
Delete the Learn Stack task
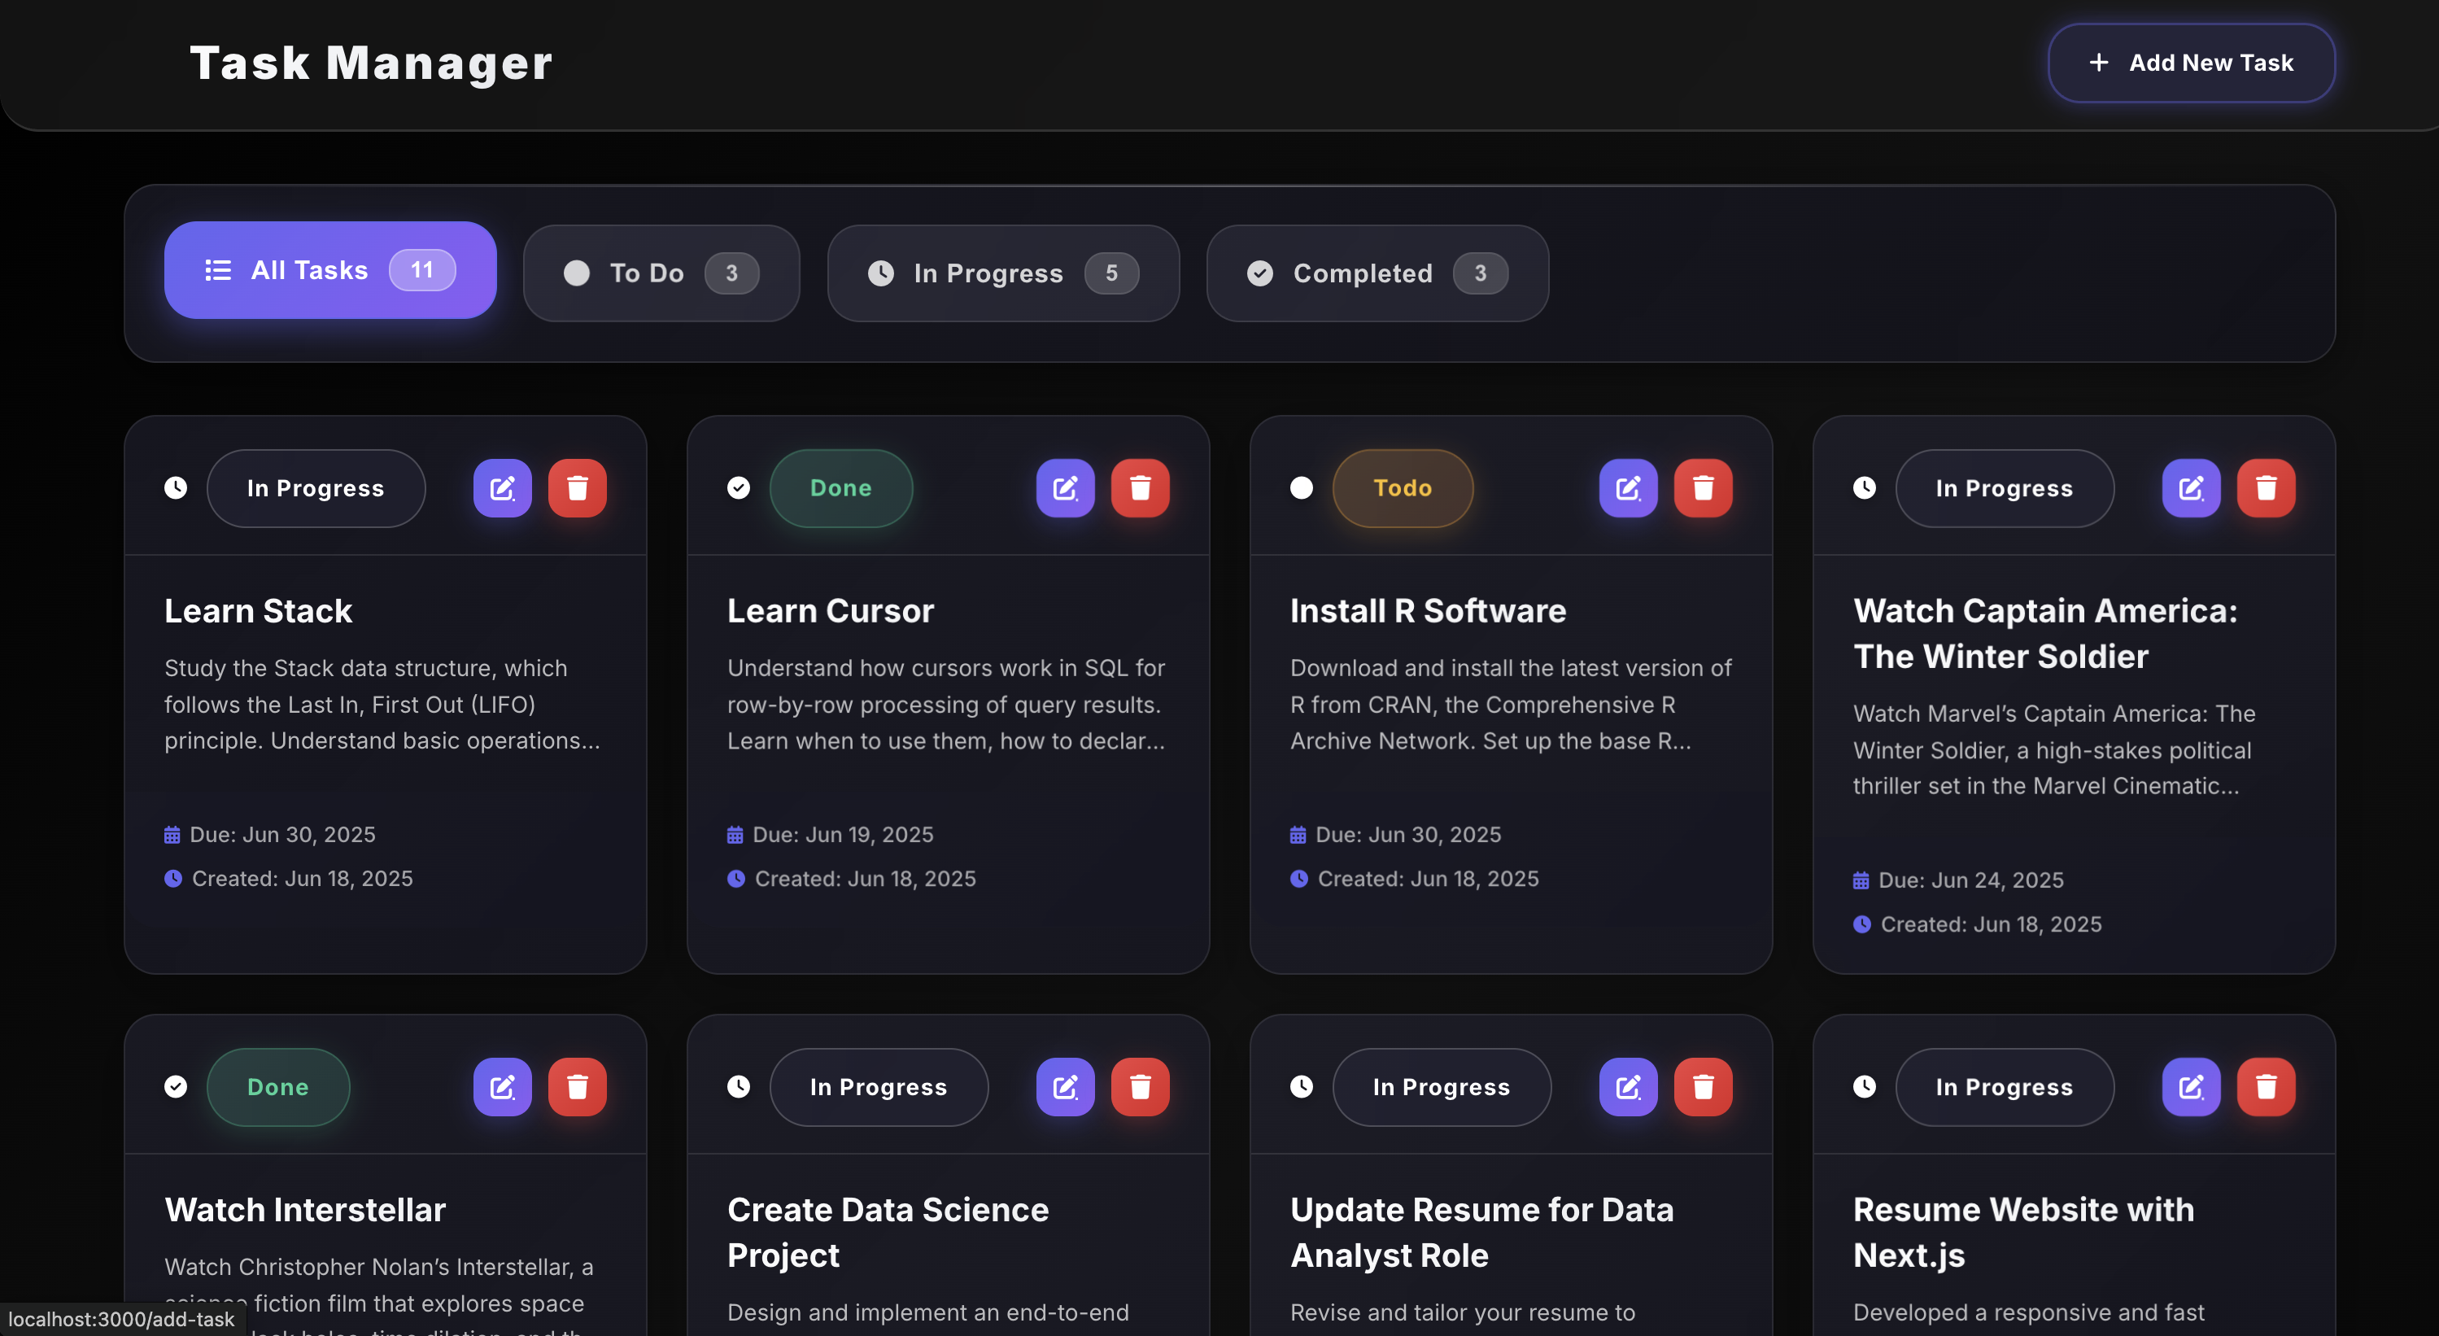[577, 488]
